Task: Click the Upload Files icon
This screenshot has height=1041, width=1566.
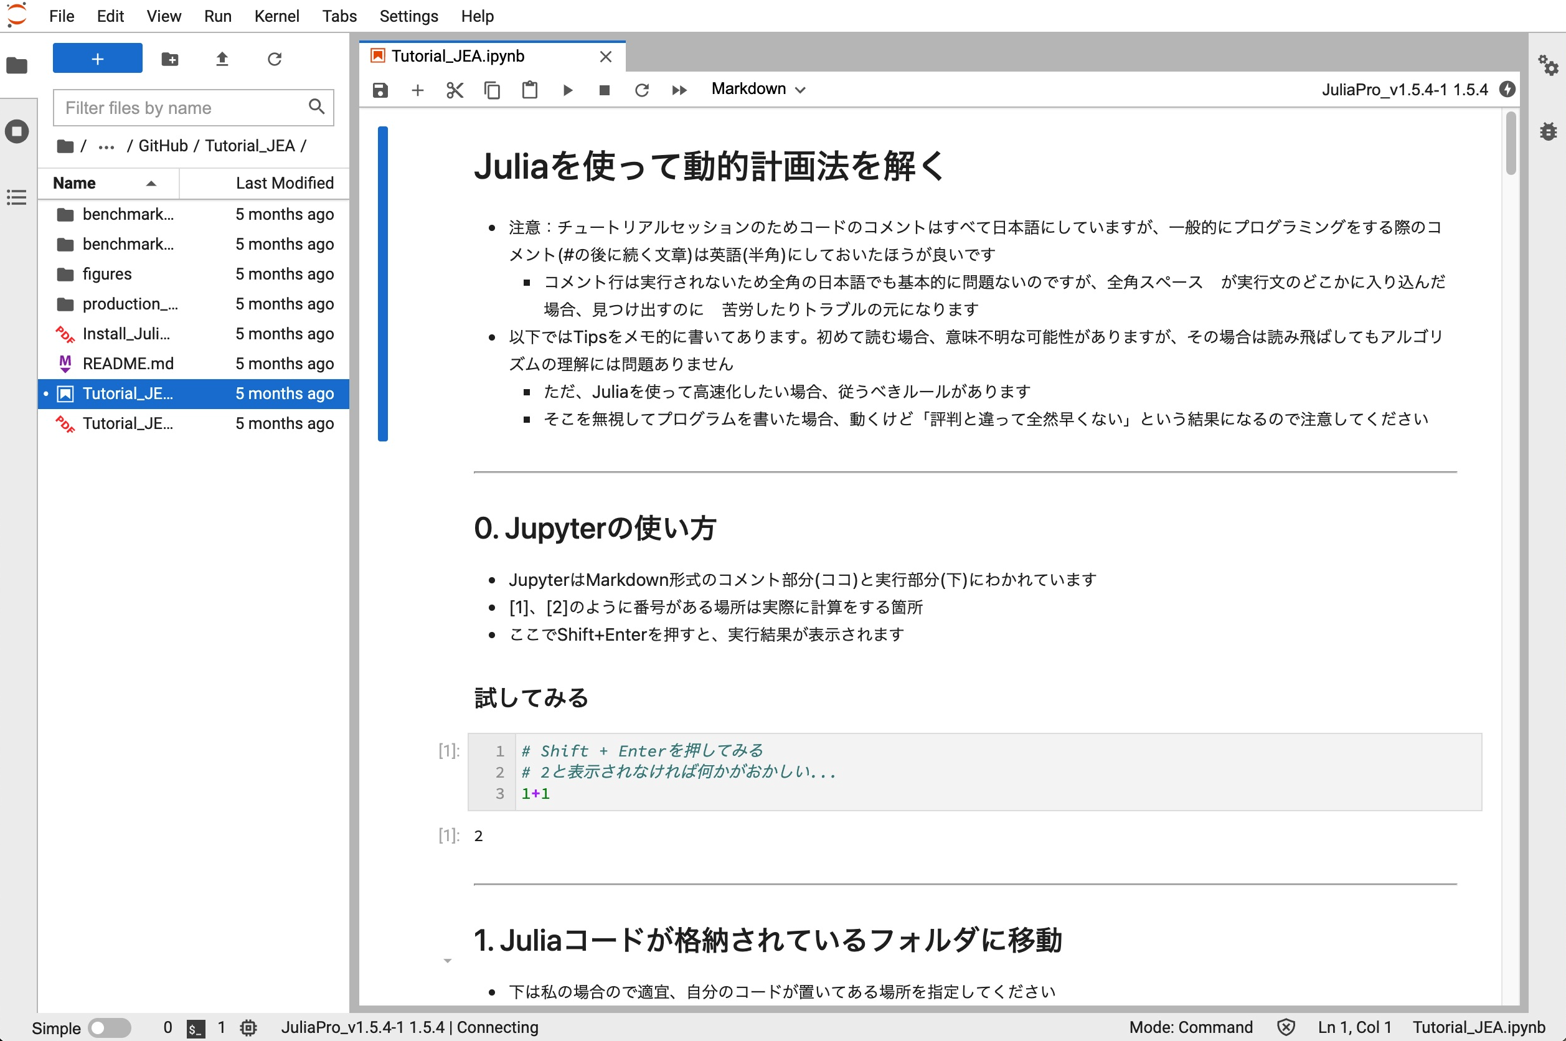Action: 222,59
